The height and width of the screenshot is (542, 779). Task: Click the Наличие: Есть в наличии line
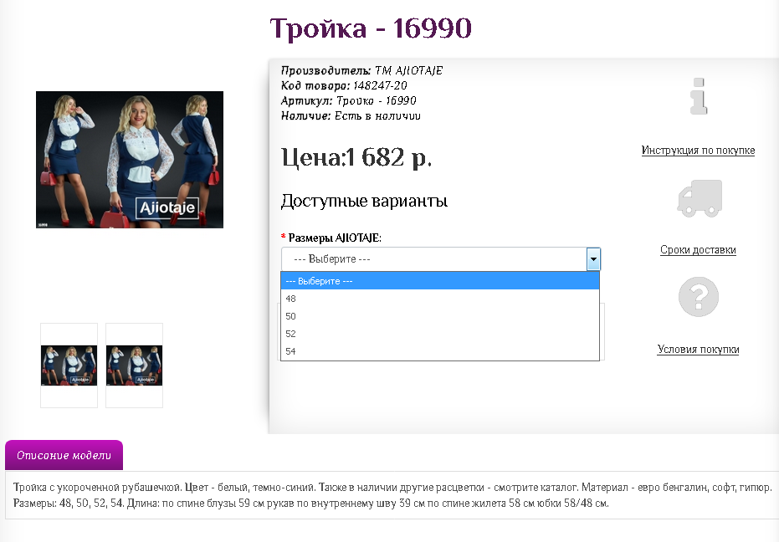pyautogui.click(x=351, y=115)
